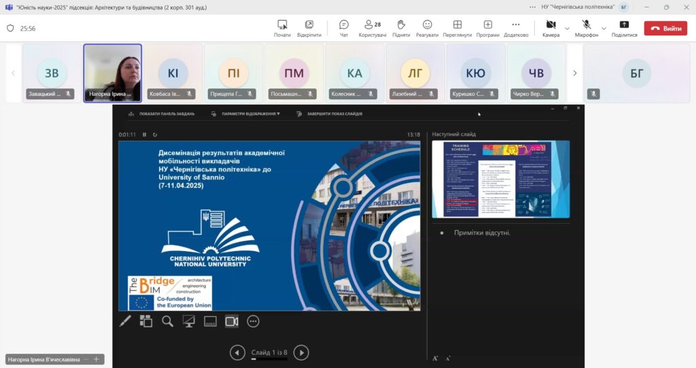This screenshot has width=696, height=368.
Task: Click minus icon on presenter label
Action: (x=86, y=359)
